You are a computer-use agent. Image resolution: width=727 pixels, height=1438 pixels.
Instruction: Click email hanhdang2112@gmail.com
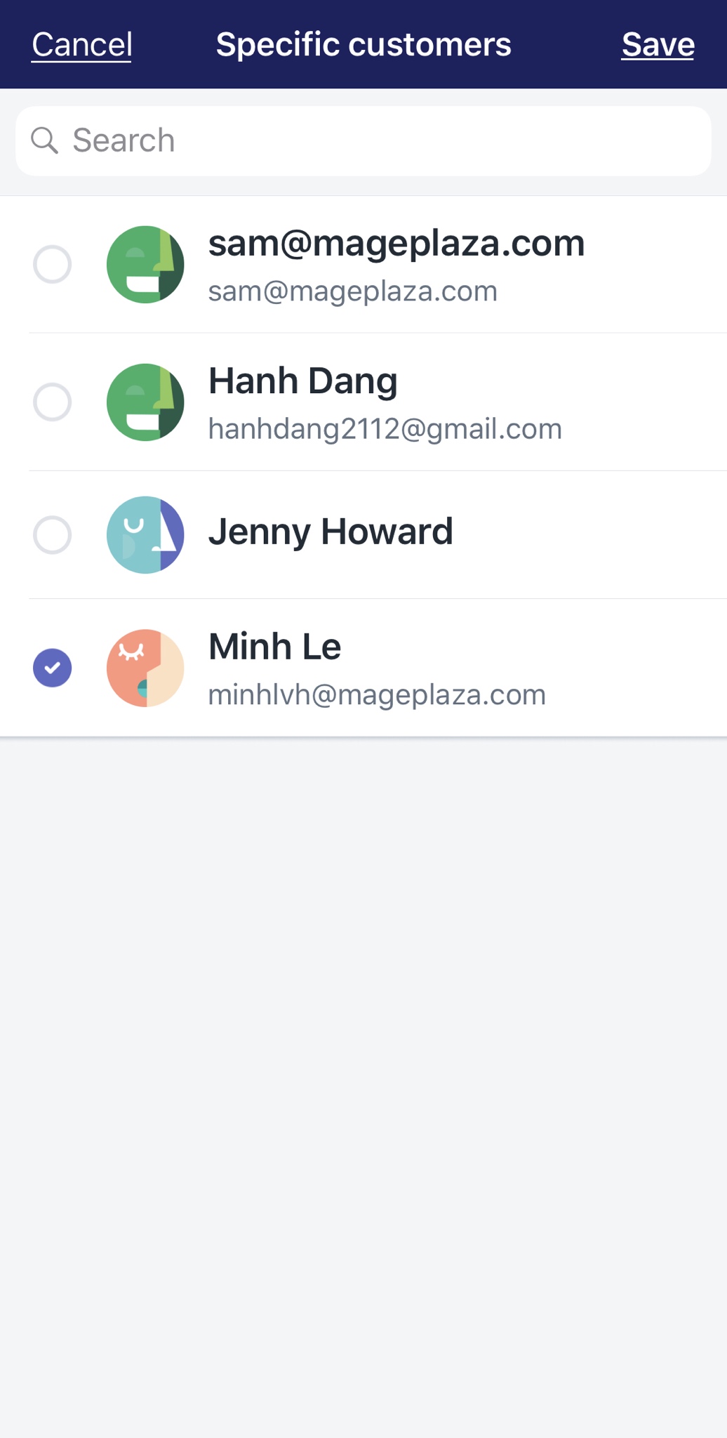click(385, 429)
